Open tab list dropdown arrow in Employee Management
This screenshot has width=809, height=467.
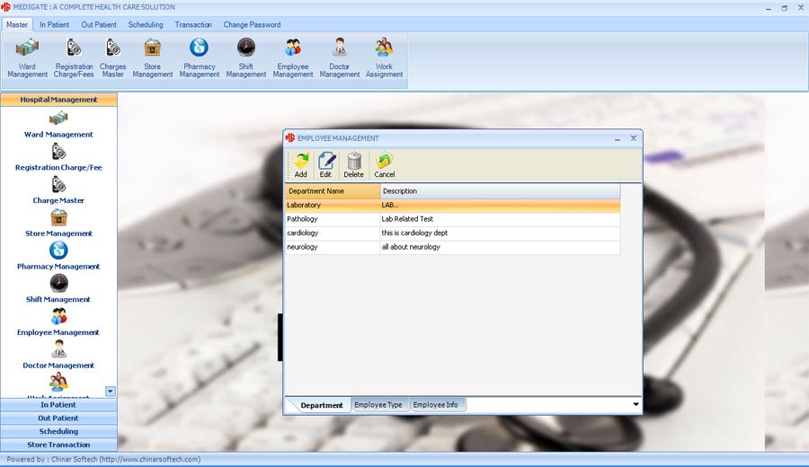click(x=636, y=405)
